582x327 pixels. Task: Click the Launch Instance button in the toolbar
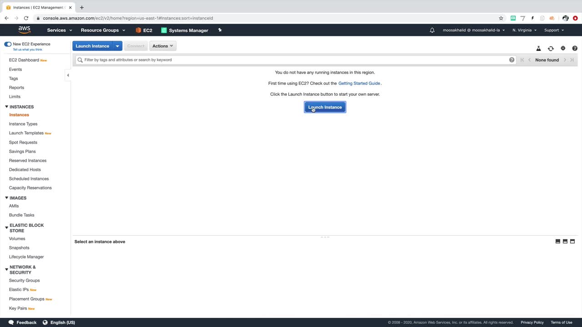point(92,46)
